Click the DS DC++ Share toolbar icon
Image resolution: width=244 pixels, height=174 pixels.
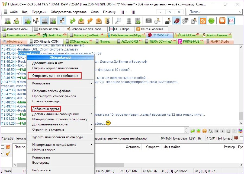[x=231, y=21]
